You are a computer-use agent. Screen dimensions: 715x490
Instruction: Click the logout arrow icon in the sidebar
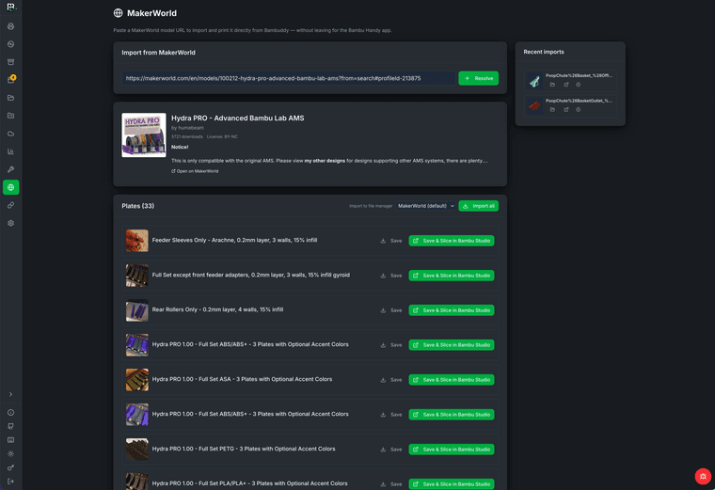coord(10,482)
